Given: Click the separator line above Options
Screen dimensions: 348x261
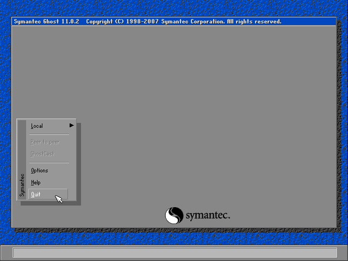Looking at the screenshot, I should point(49,163).
